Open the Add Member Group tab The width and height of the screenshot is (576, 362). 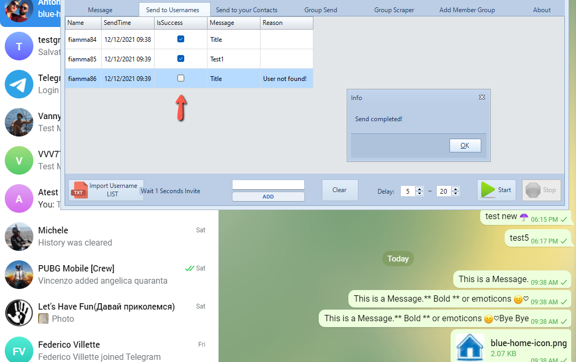pyautogui.click(x=467, y=10)
